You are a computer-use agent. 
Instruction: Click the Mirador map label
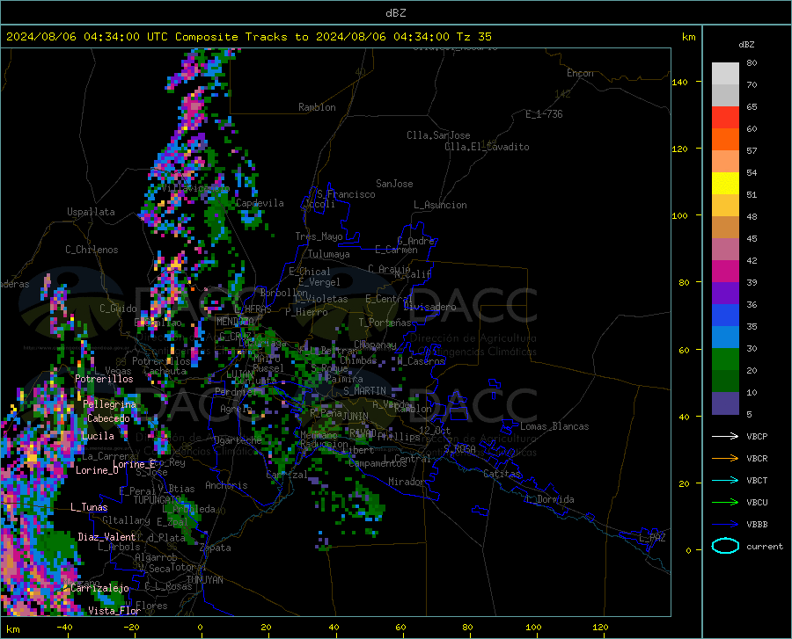(407, 482)
